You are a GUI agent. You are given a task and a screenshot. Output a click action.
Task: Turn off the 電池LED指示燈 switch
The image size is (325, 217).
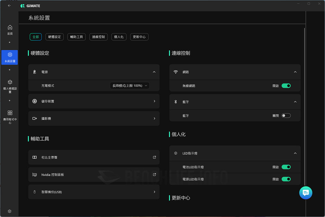pos(286,167)
